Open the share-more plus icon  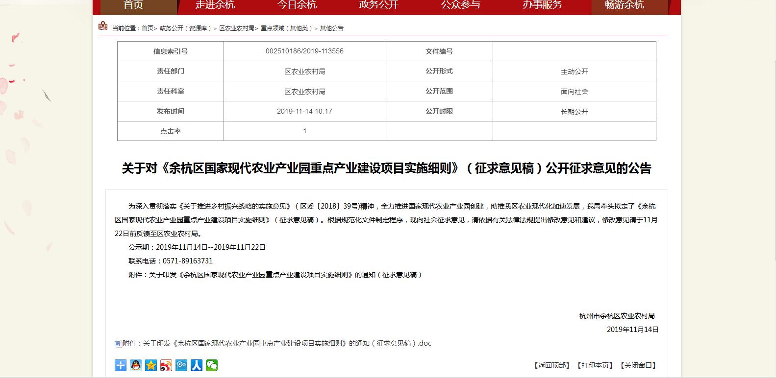121,365
